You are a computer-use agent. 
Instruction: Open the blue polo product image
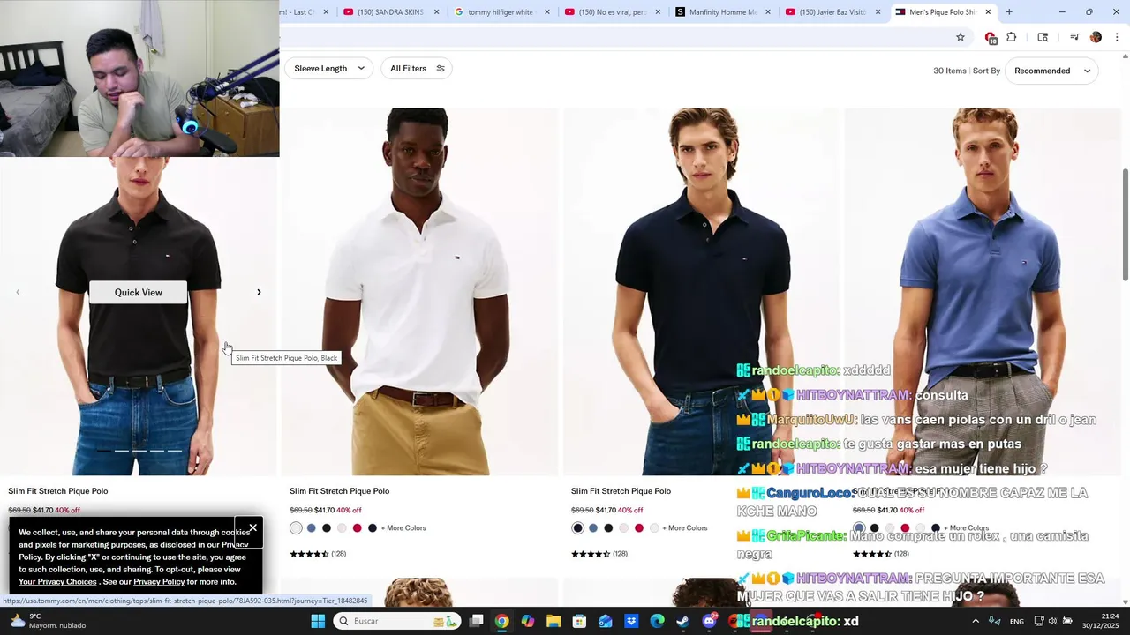[x=983, y=292]
